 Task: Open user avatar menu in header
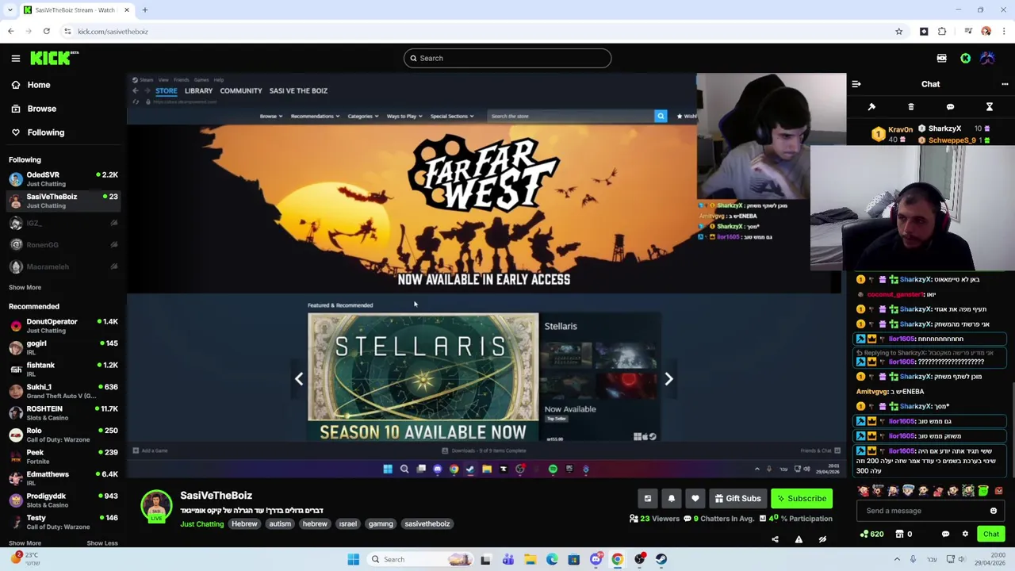pyautogui.click(x=987, y=58)
